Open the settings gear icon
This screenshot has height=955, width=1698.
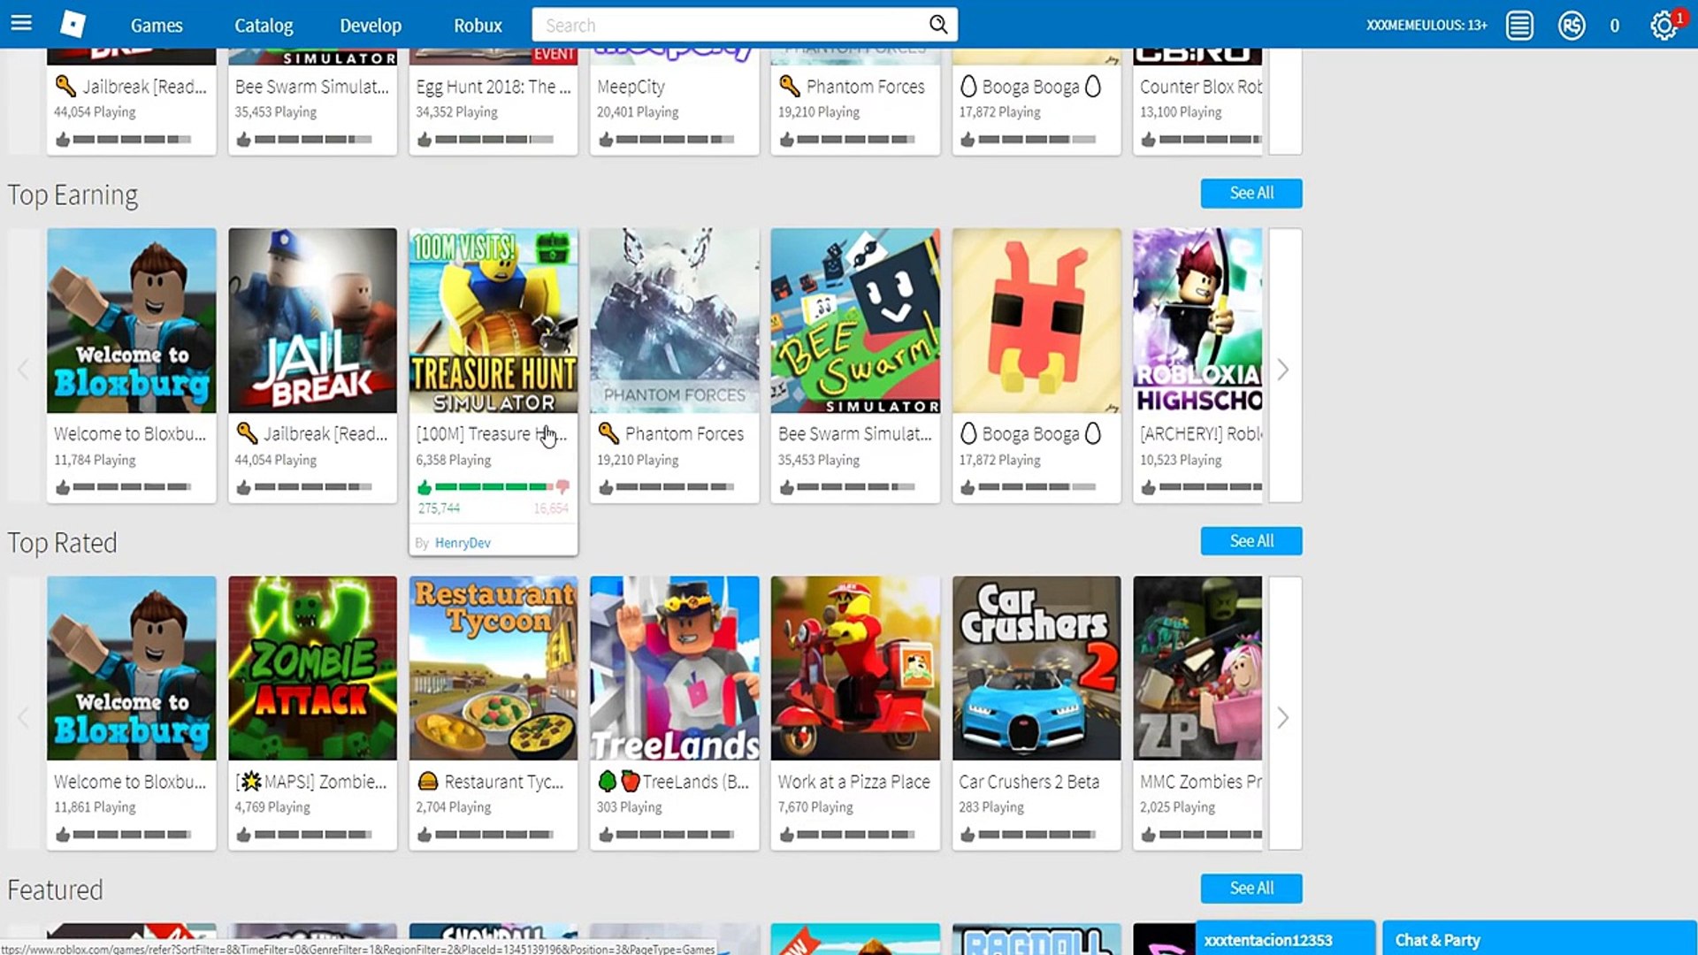1663,26
